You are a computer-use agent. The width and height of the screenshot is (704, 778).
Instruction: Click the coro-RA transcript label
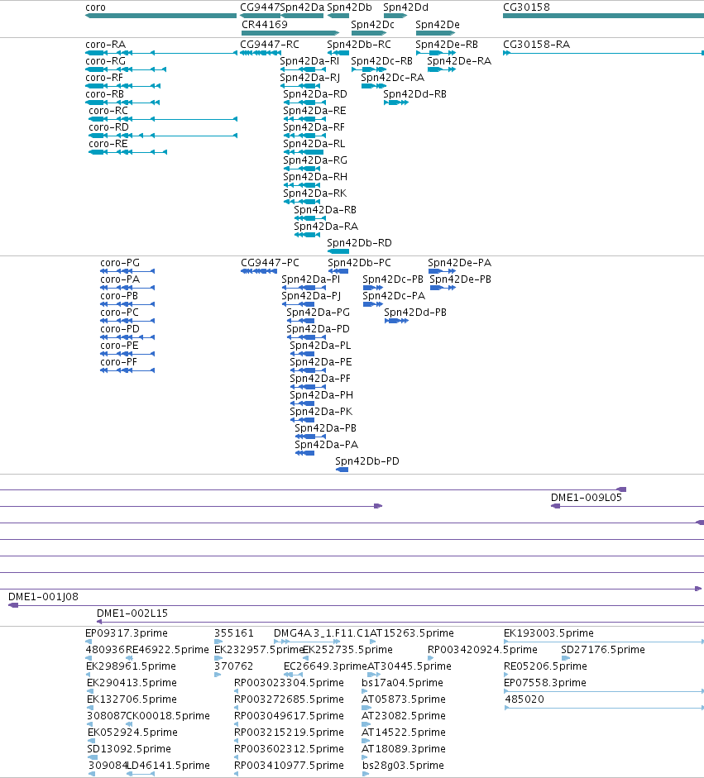(106, 45)
